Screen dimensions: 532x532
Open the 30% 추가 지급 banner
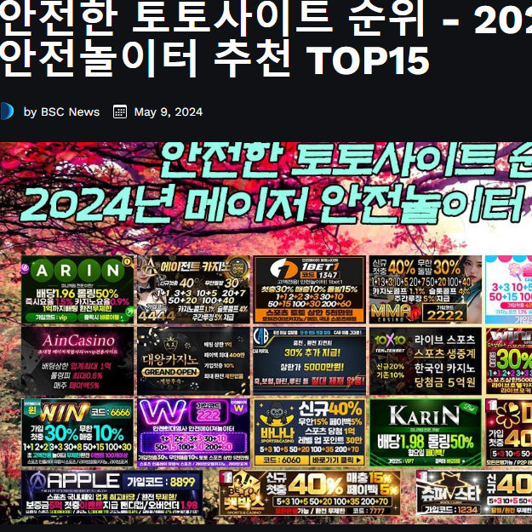(x=309, y=360)
